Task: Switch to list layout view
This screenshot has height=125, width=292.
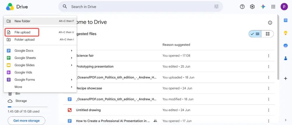Action: (x=255, y=34)
